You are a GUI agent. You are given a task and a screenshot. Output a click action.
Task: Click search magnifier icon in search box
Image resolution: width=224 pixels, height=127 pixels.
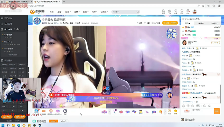[138, 12]
